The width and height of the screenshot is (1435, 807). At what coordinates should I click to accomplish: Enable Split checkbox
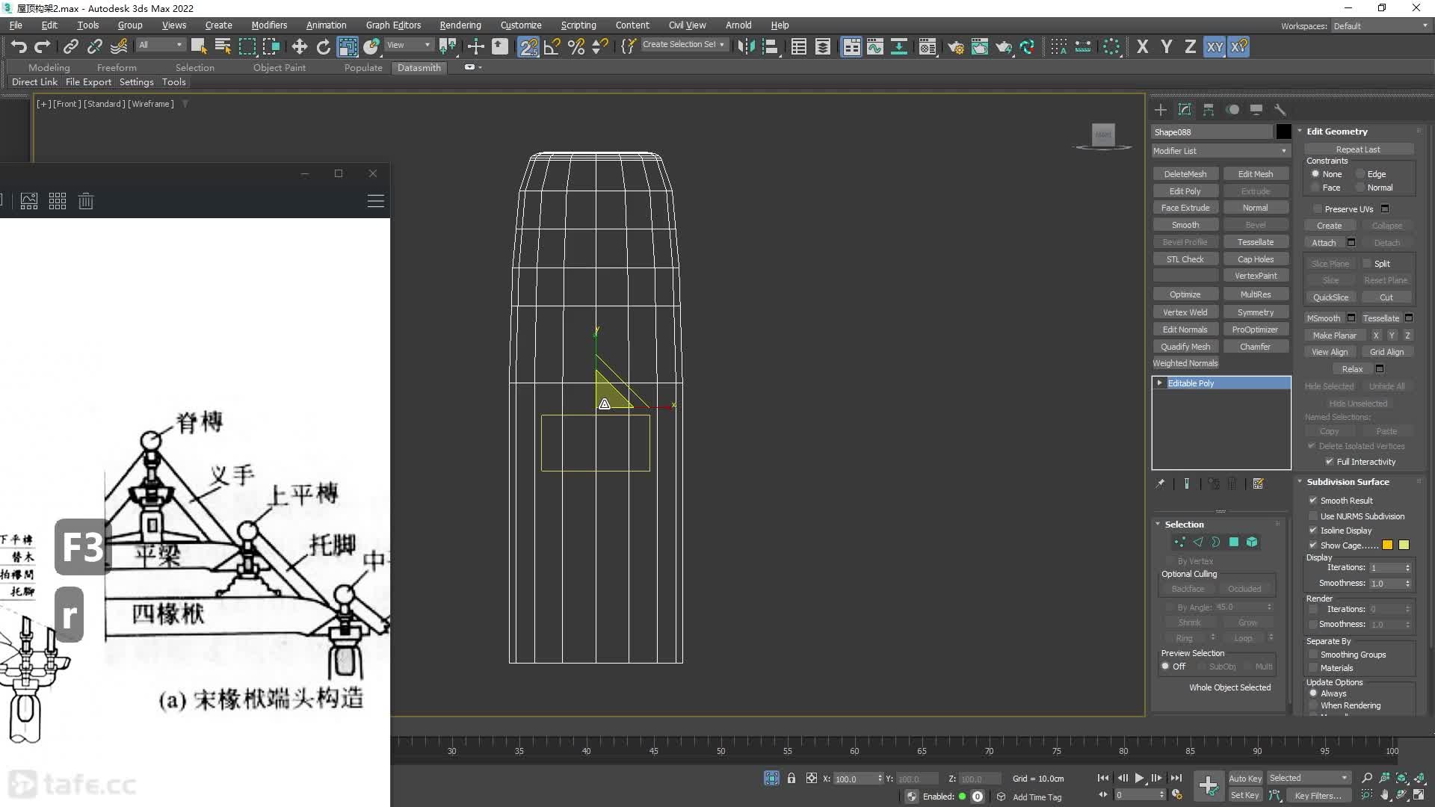tap(1367, 263)
